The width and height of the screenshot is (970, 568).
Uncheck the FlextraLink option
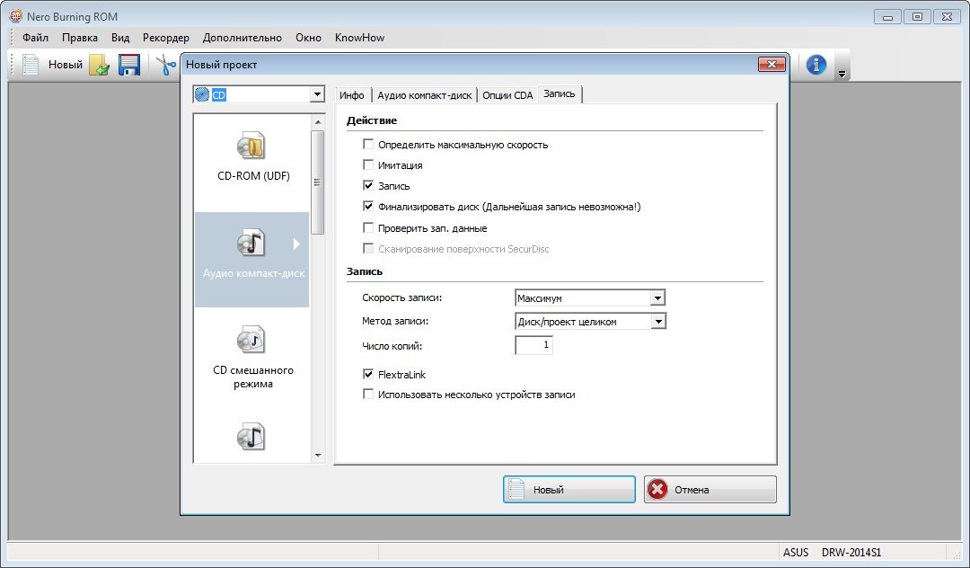pyautogui.click(x=368, y=374)
